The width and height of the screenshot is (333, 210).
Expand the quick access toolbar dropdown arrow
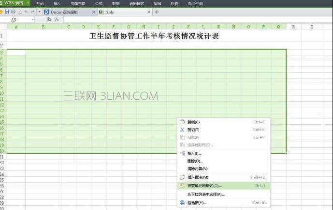pos(39,12)
